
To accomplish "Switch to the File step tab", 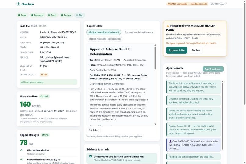I will [x=79, y=15].
